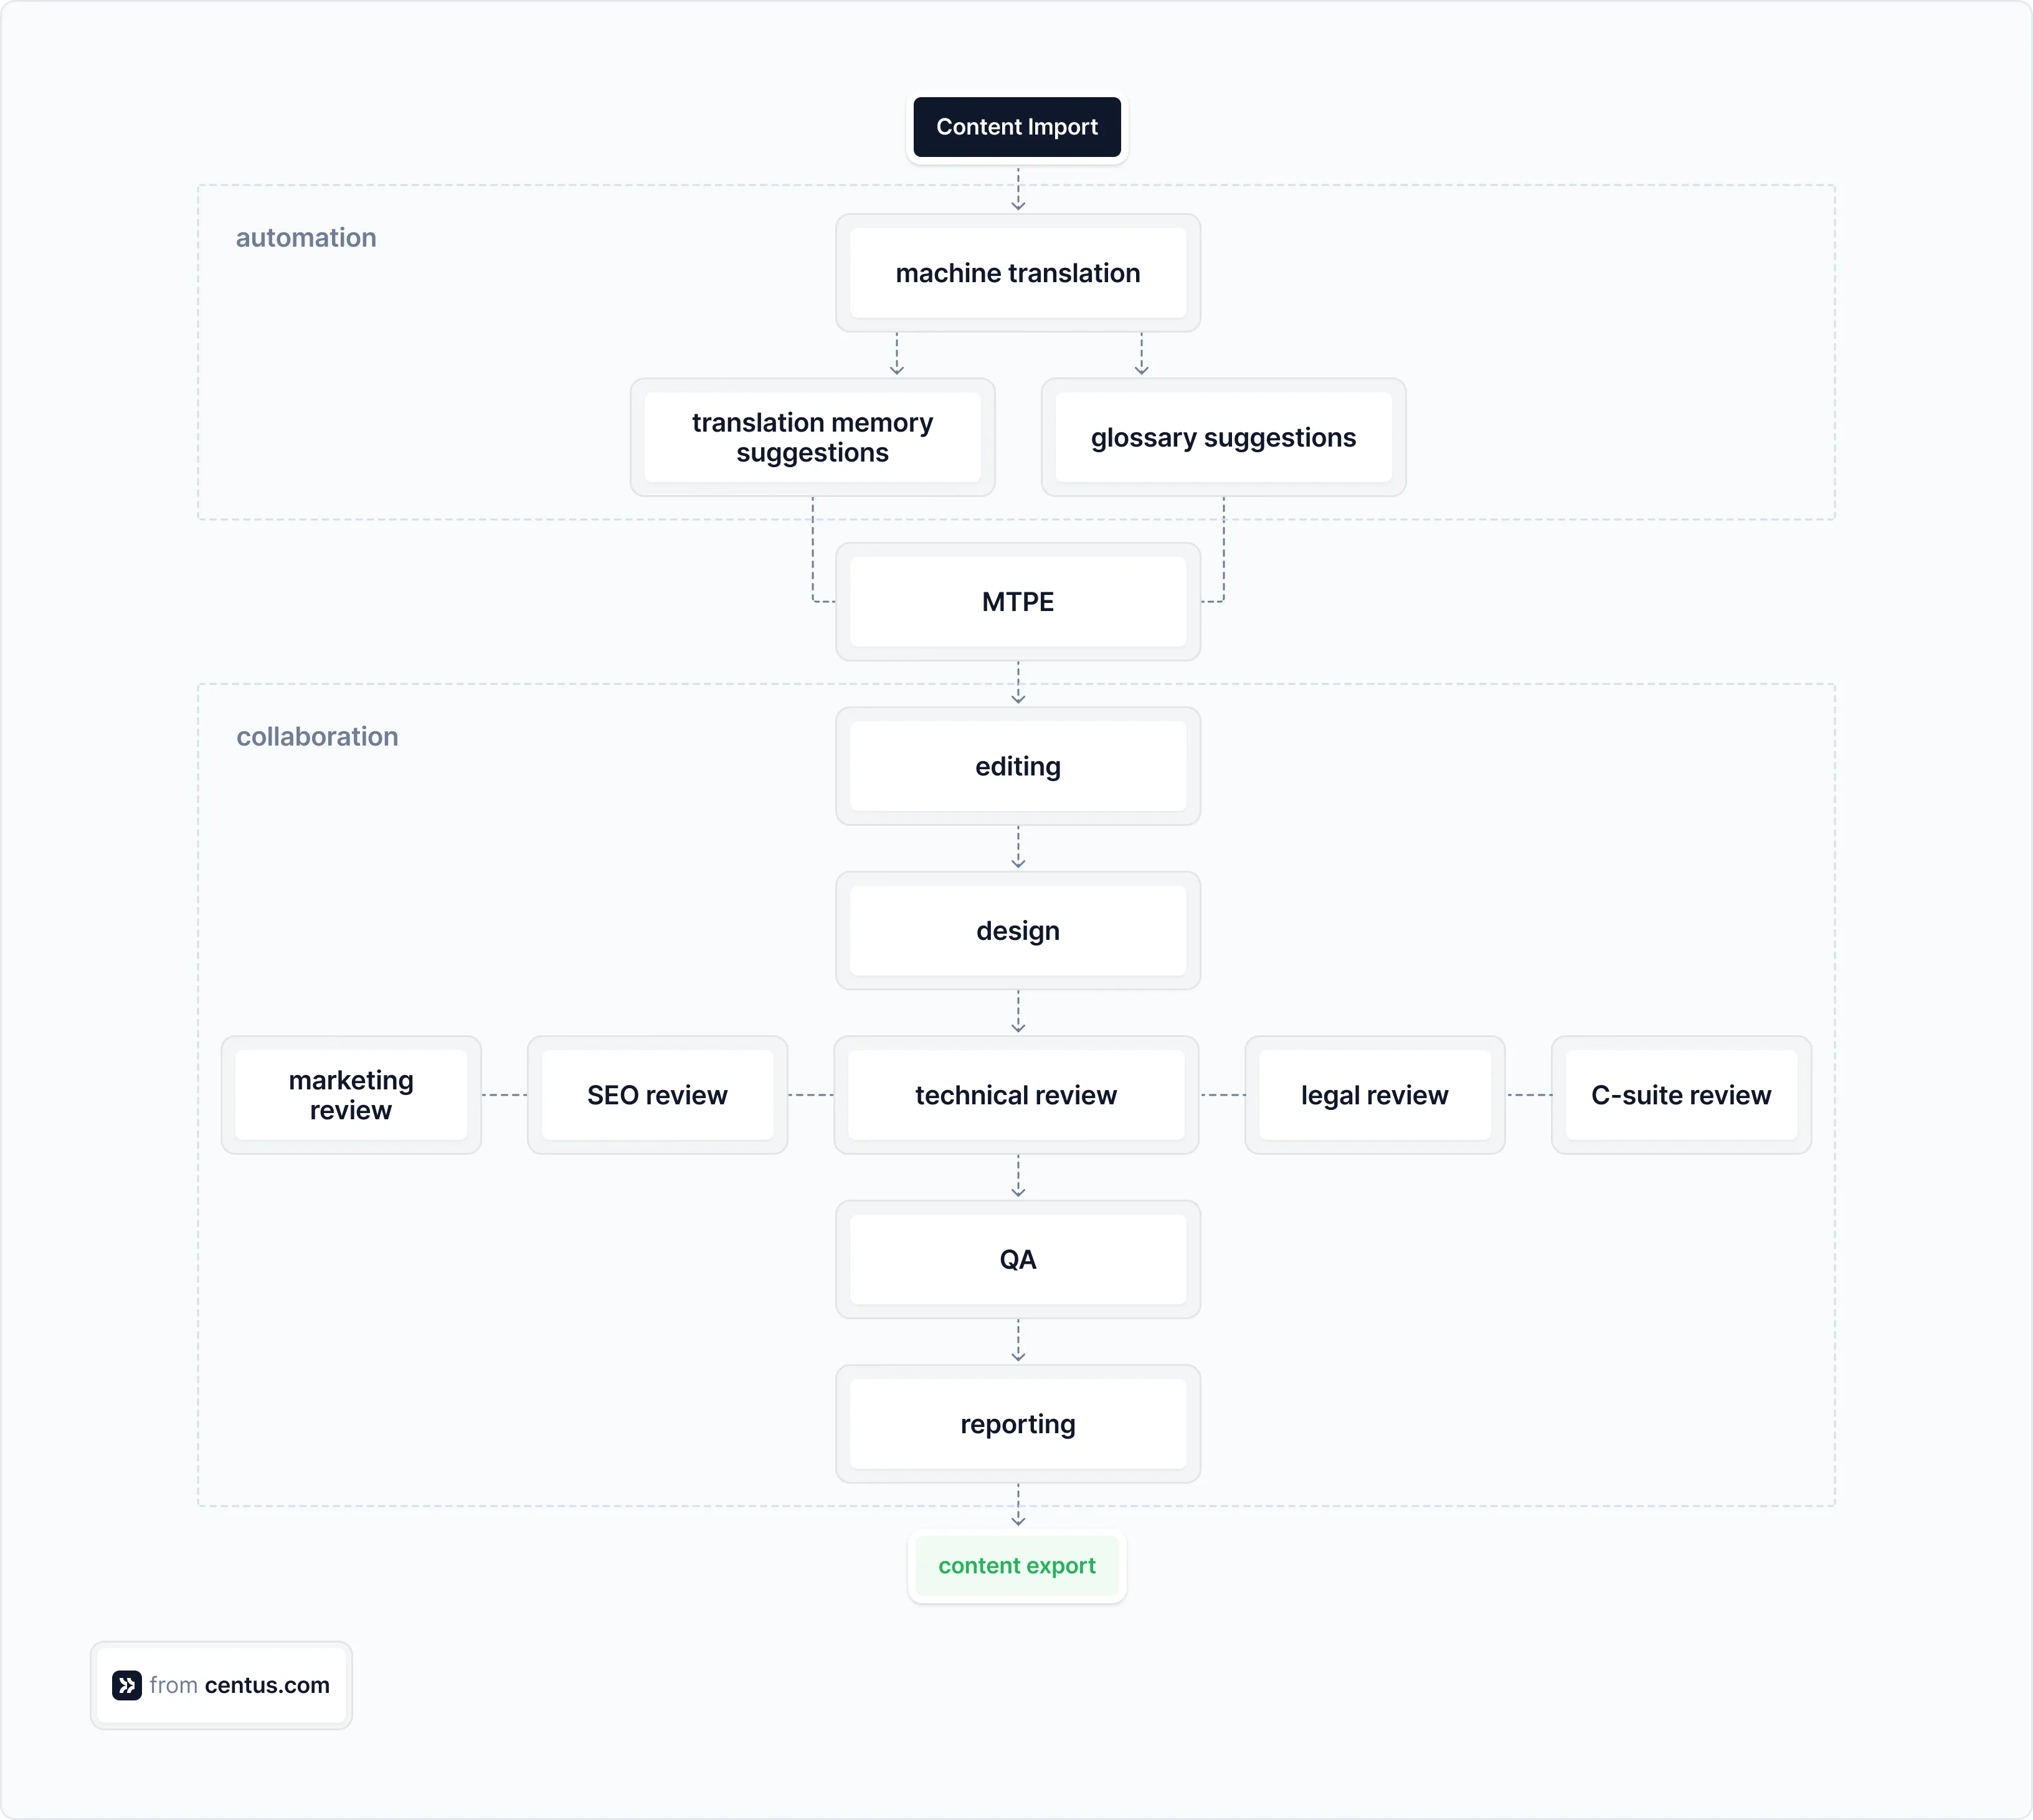
Task: Select the SEO review box
Action: [657, 1095]
